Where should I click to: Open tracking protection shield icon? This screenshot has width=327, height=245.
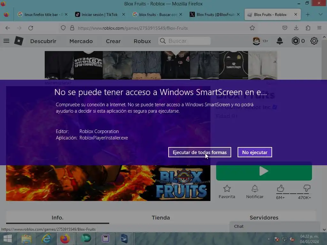[x=63, y=28]
